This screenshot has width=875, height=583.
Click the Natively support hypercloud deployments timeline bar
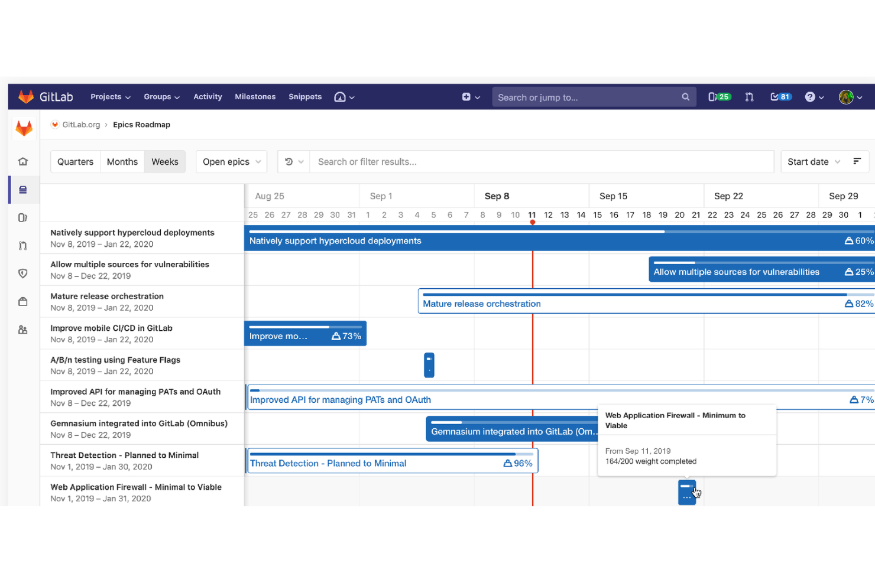(x=559, y=238)
